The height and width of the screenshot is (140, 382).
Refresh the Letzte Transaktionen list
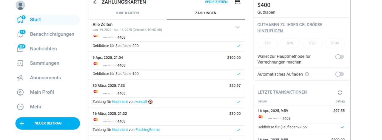point(340,92)
